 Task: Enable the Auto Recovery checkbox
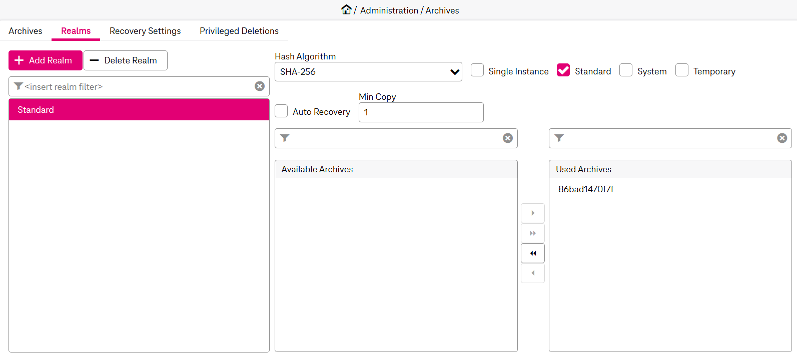[282, 111]
